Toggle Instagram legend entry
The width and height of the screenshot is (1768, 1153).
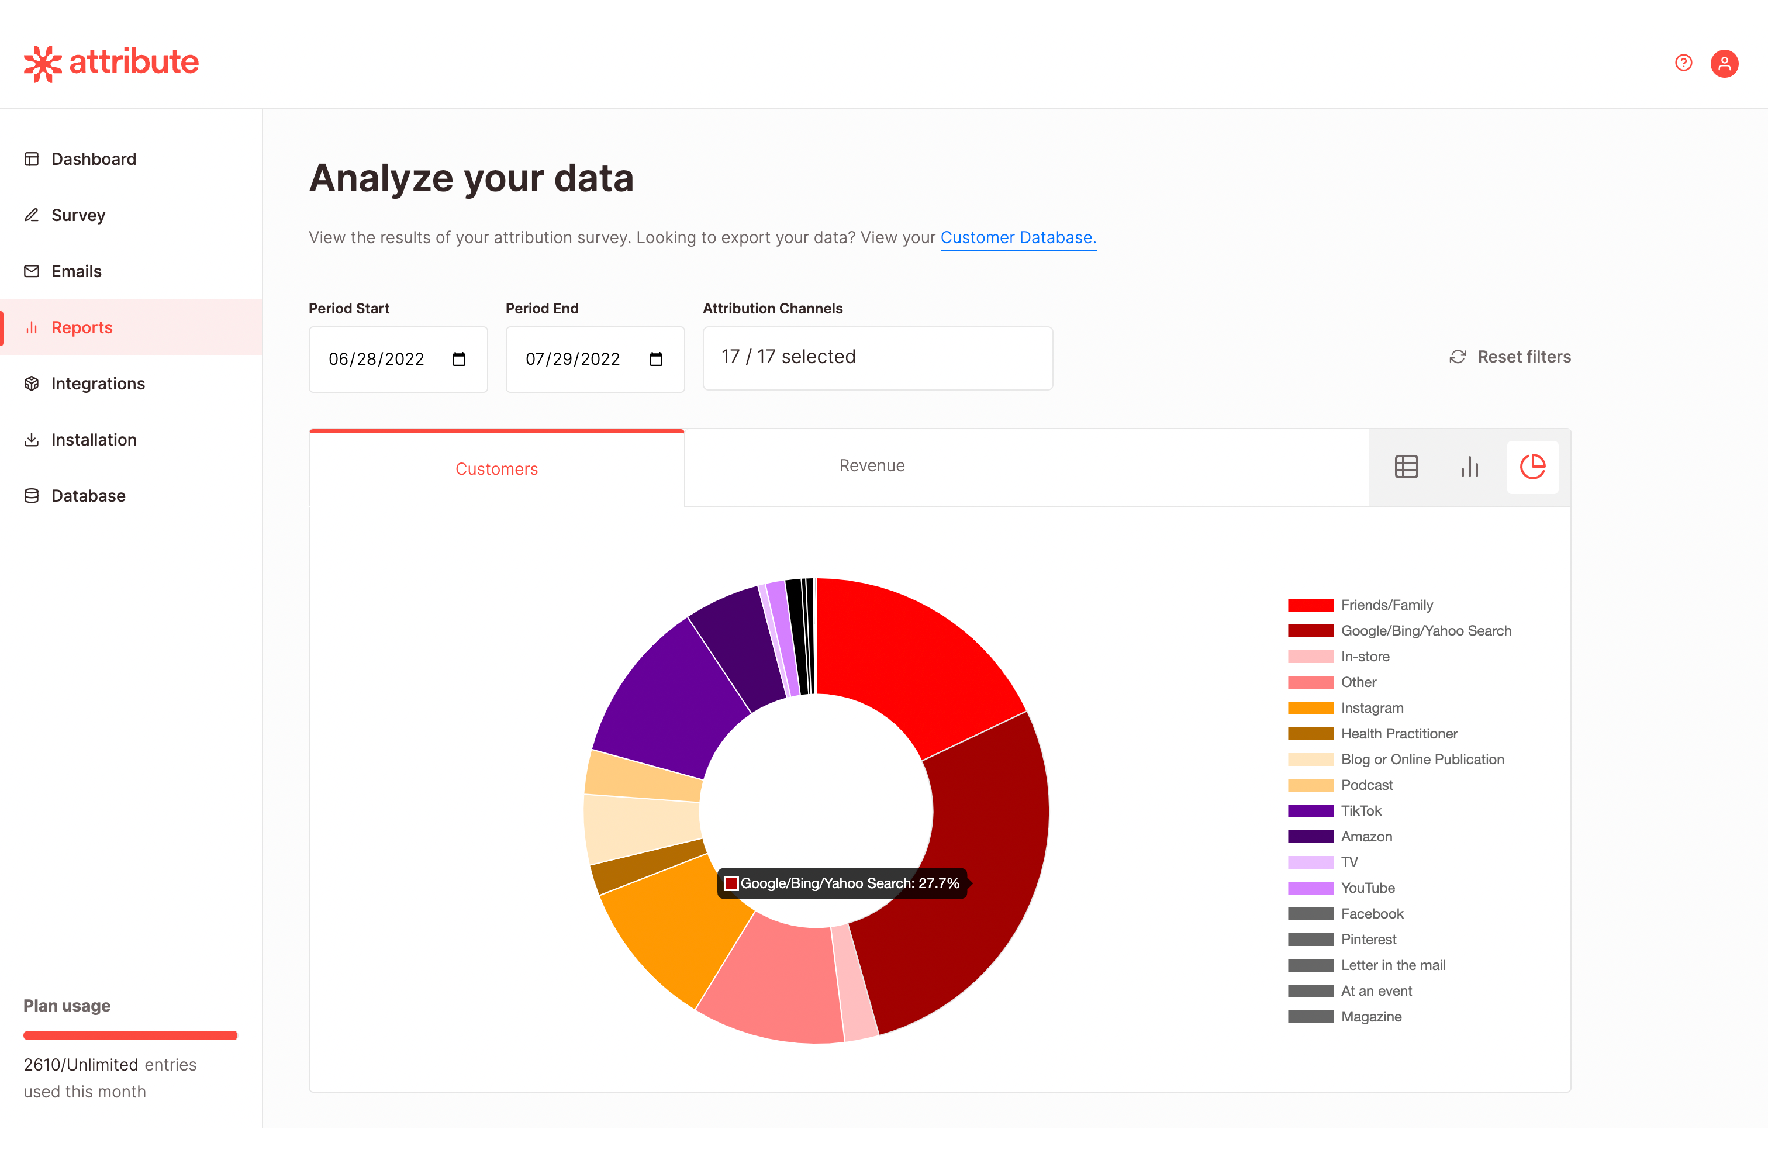pos(1346,708)
